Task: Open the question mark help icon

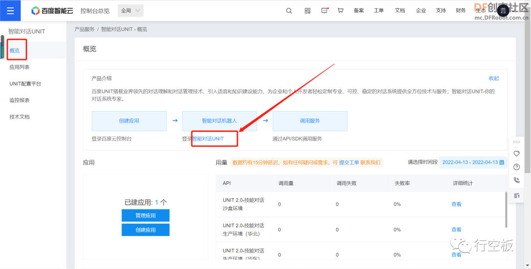Action: click(x=516, y=167)
